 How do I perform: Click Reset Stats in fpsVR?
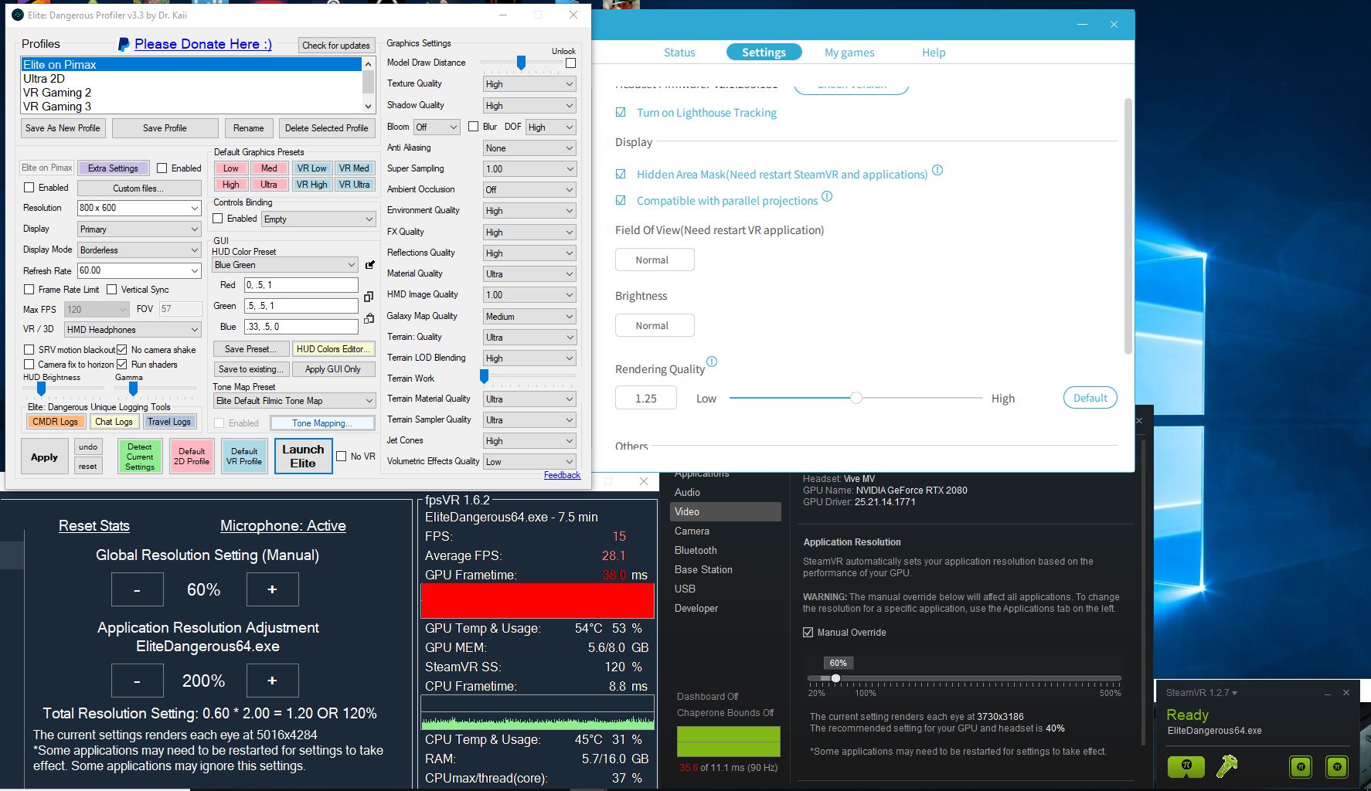[x=94, y=525]
